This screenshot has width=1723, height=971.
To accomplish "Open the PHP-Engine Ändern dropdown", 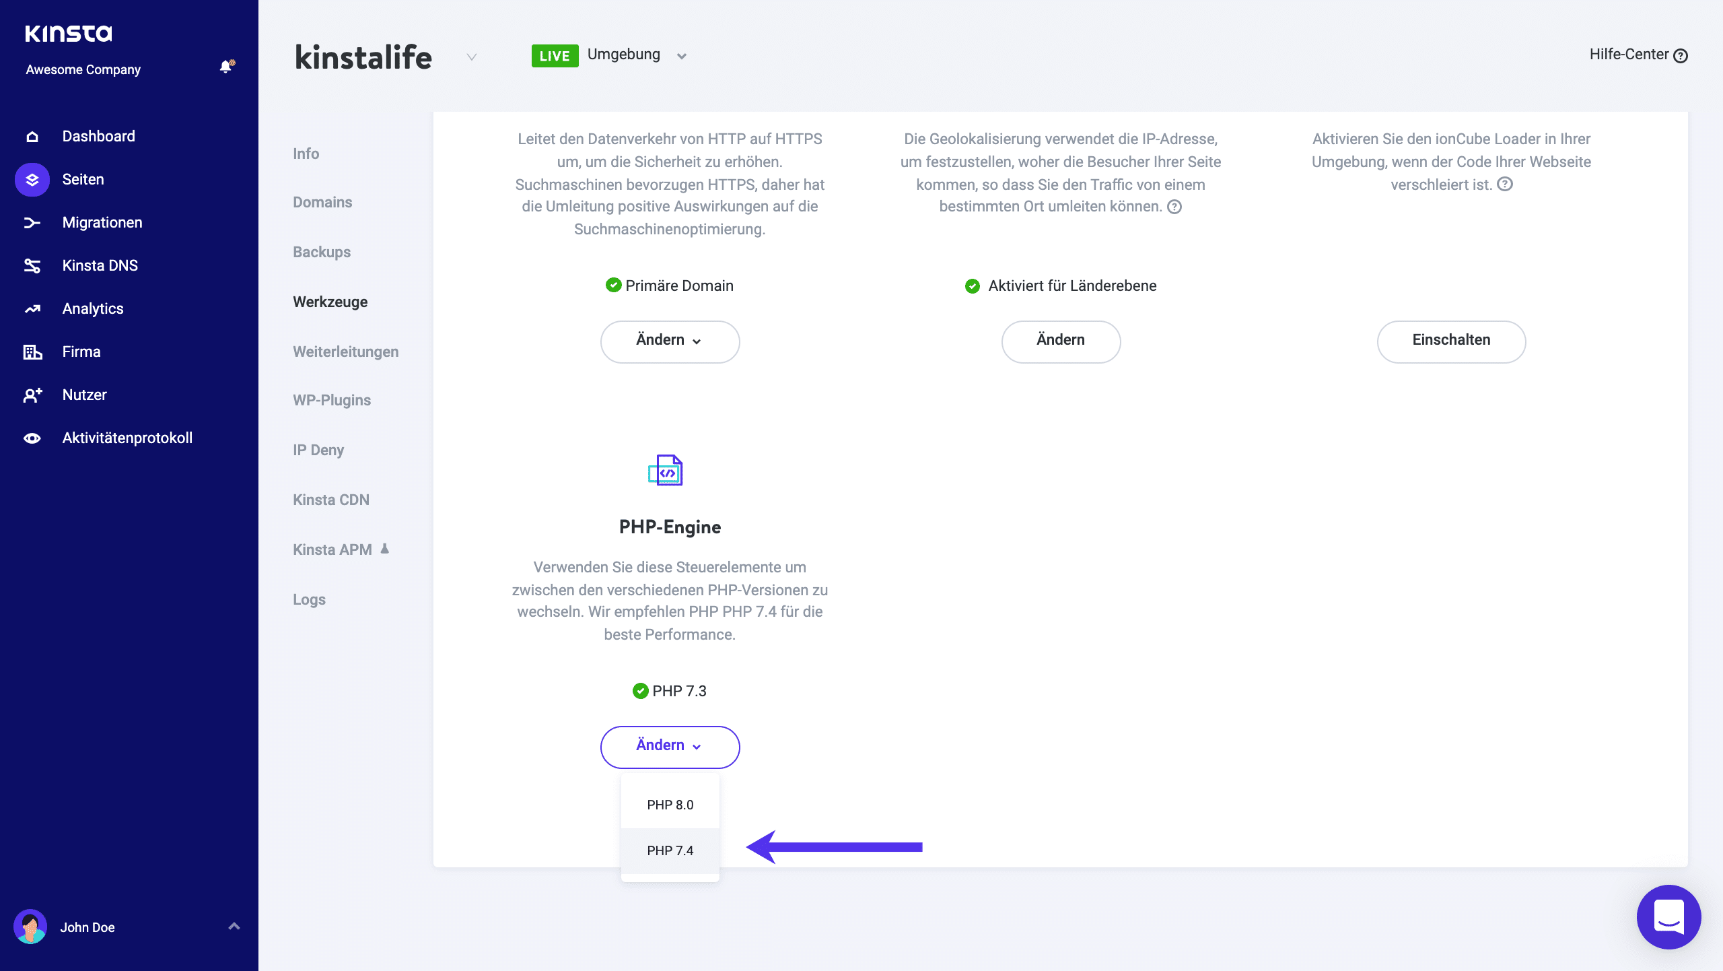I will [670, 746].
